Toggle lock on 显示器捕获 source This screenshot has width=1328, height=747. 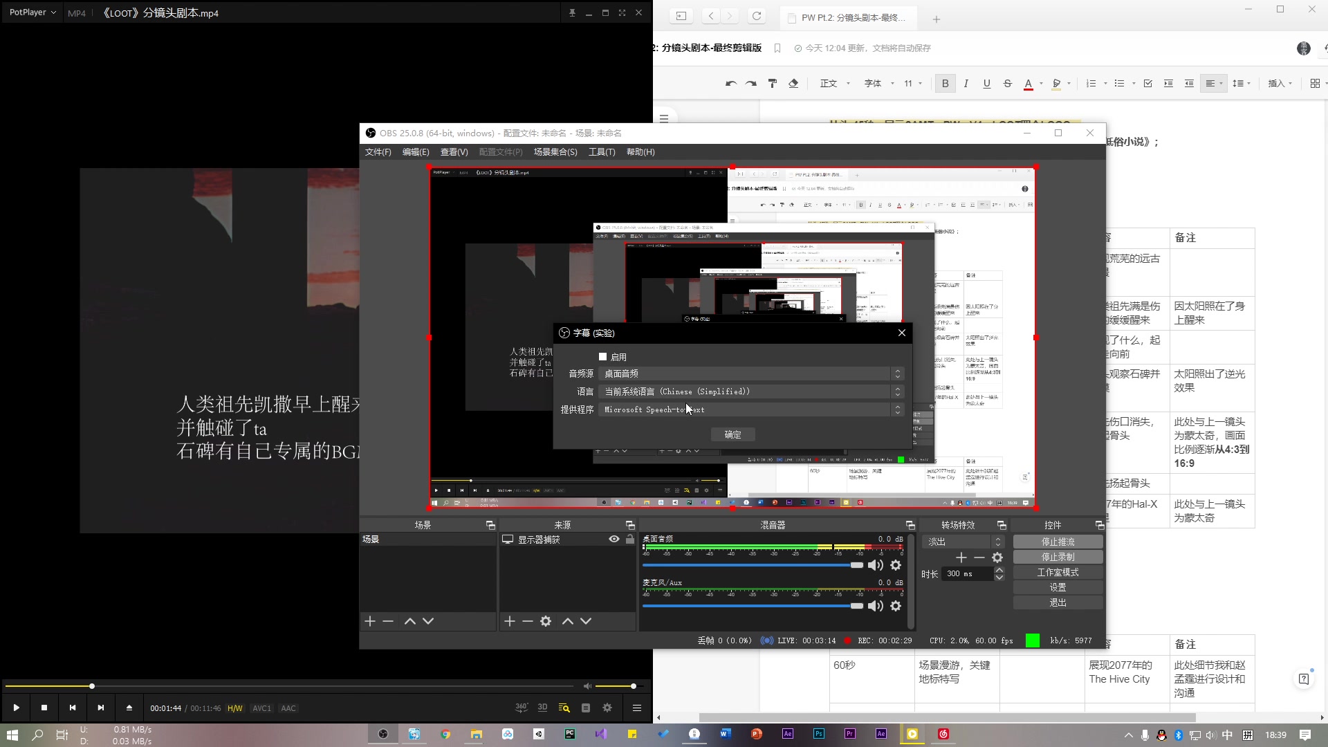click(629, 539)
